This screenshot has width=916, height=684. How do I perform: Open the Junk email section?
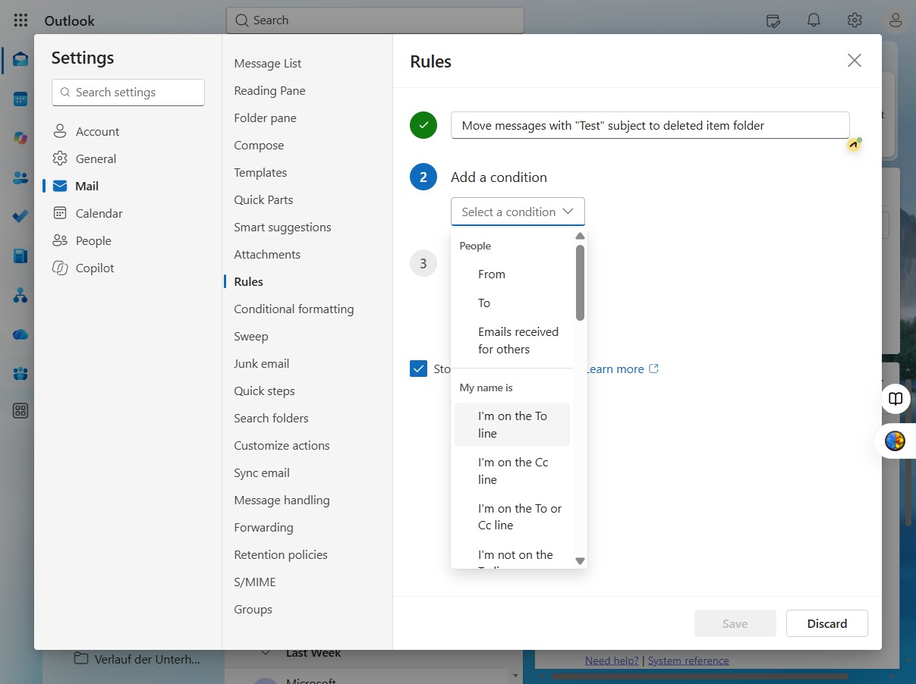262,364
